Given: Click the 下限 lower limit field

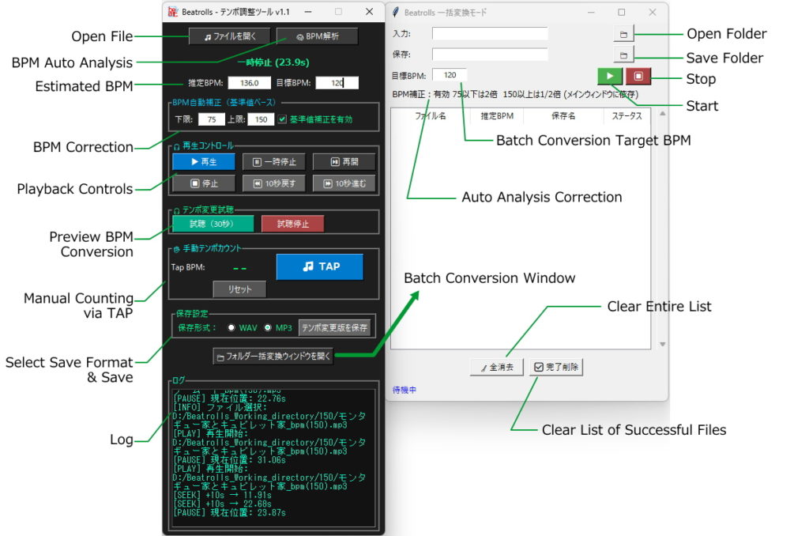Looking at the screenshot, I should pos(211,119).
